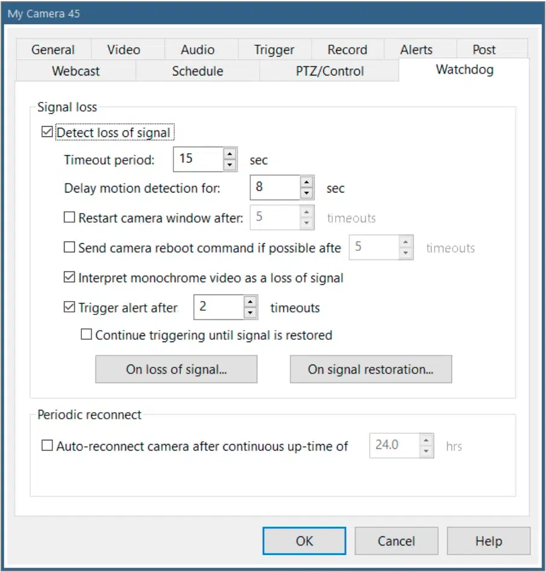Screen dimensions: 546x572
Task: Enable Restart camera window after checkbox
Action: point(69,218)
